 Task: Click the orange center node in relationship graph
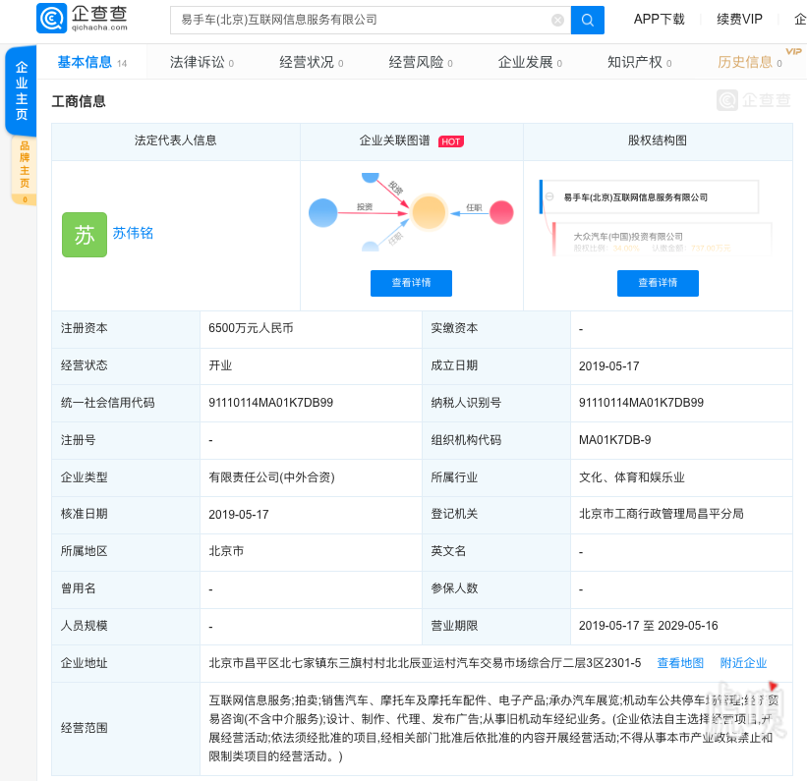click(x=429, y=211)
